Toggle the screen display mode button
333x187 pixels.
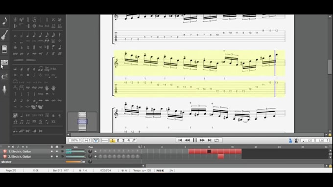pyautogui.click(x=96, y=141)
